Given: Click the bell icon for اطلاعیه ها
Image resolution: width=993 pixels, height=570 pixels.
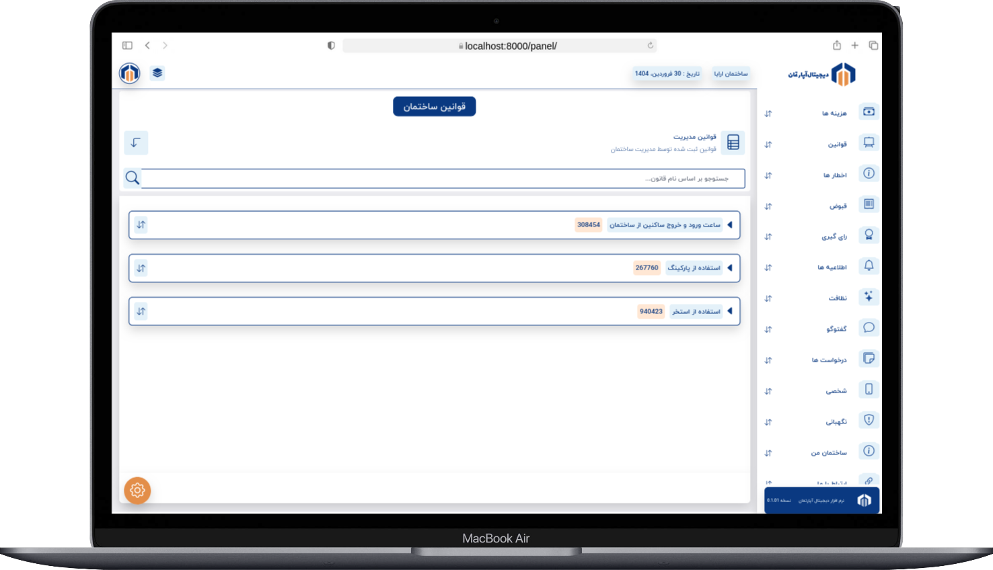Looking at the screenshot, I should pyautogui.click(x=869, y=266).
